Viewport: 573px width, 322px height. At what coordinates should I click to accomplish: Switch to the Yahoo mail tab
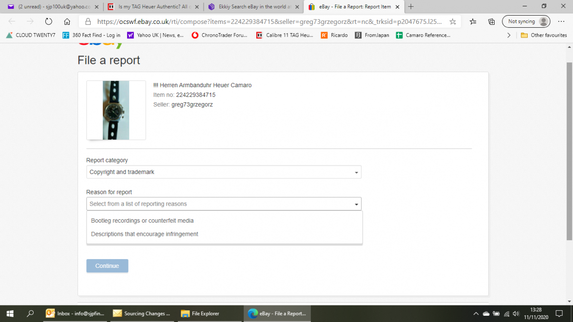(x=53, y=7)
